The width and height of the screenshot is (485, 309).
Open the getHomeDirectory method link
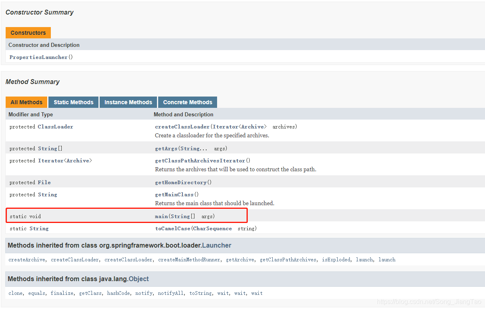pos(181,183)
